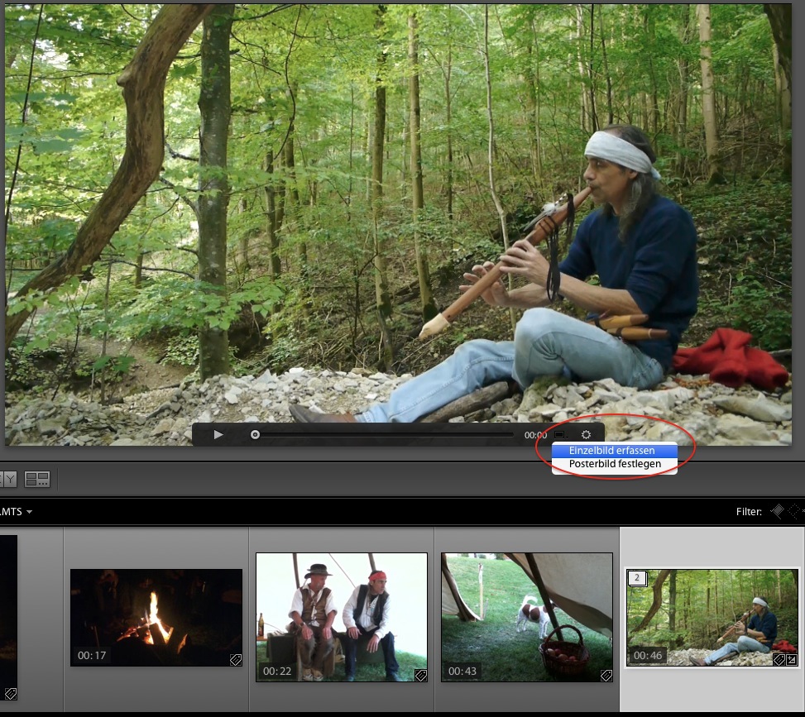The height and width of the screenshot is (717, 805).
Task: Play the video in the preview
Action: (218, 434)
